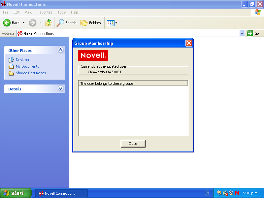Open the Favorites menu
Viewport: 264px width, 198px height.
pyautogui.click(x=45, y=12)
